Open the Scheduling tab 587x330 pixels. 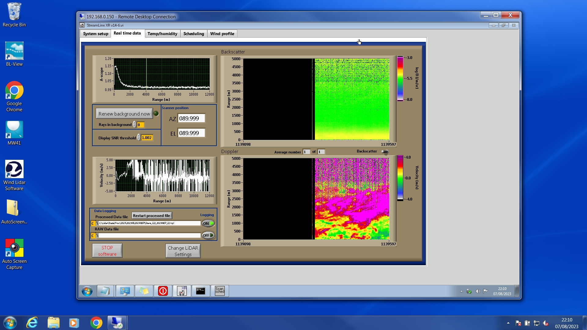(x=194, y=34)
